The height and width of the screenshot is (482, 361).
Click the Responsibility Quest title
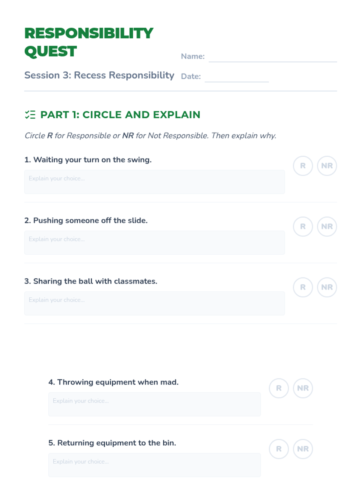(89, 42)
